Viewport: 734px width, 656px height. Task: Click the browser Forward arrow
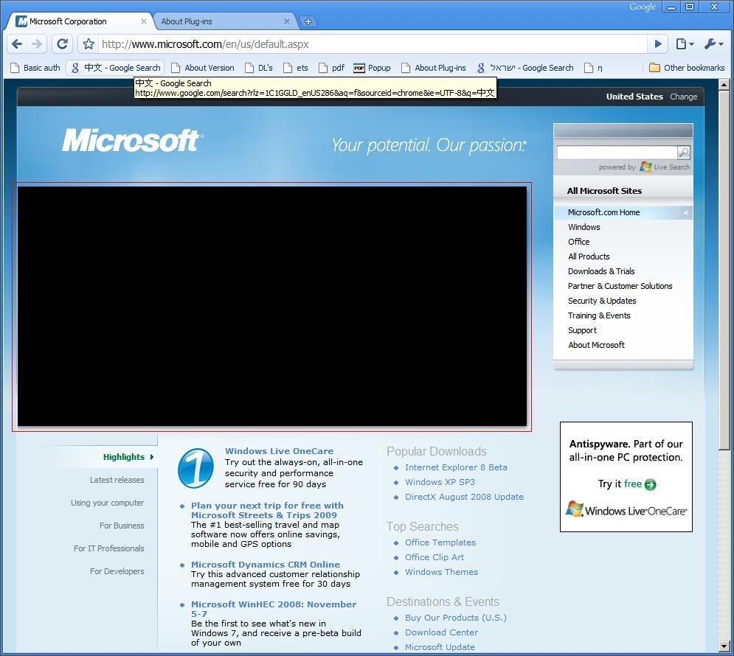pyautogui.click(x=36, y=44)
